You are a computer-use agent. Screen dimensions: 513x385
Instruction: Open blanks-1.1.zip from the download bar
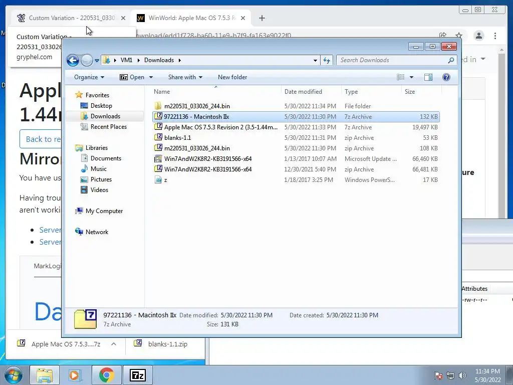tap(161, 344)
